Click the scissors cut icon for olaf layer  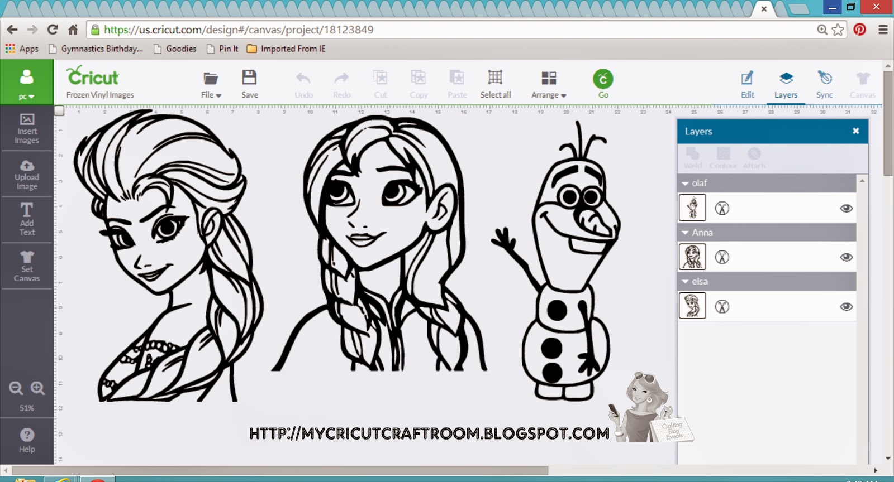coord(722,208)
